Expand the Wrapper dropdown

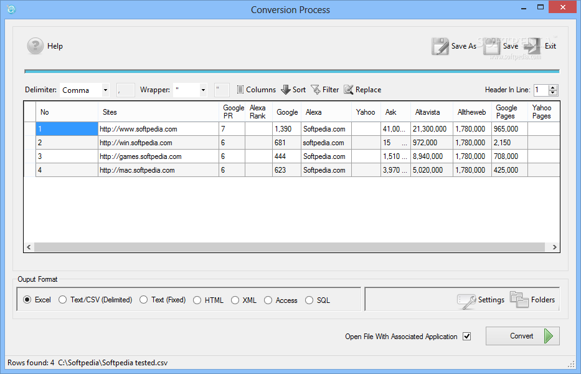coord(203,90)
